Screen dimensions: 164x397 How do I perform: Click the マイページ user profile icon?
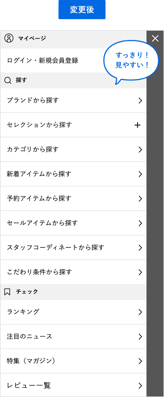(9, 38)
